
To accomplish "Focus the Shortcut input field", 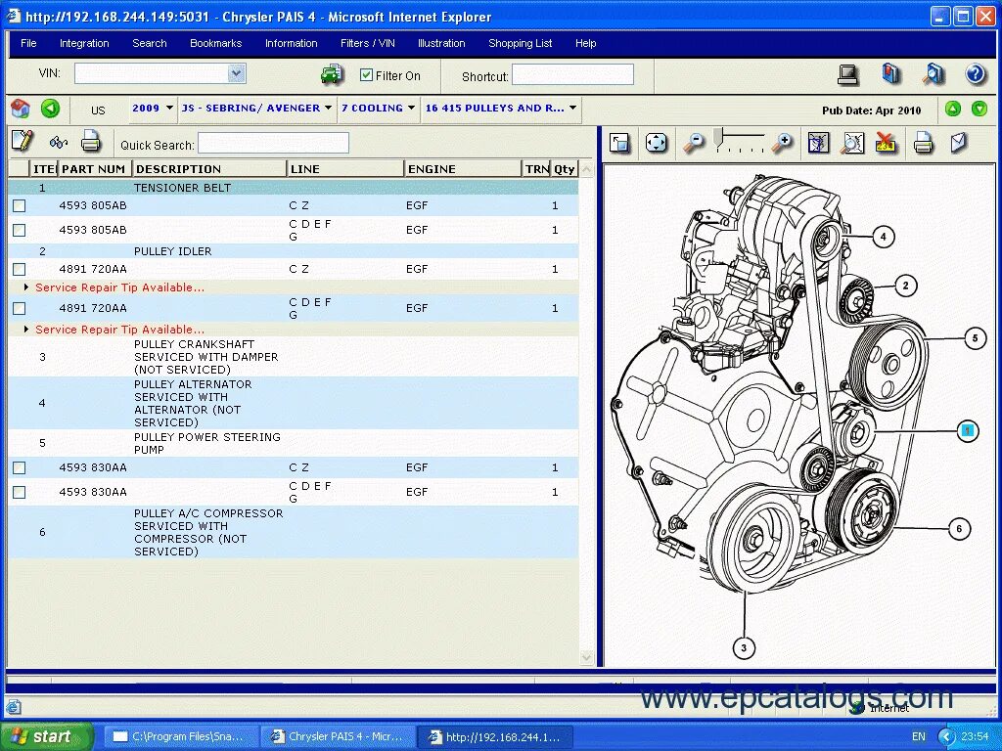I will point(572,74).
